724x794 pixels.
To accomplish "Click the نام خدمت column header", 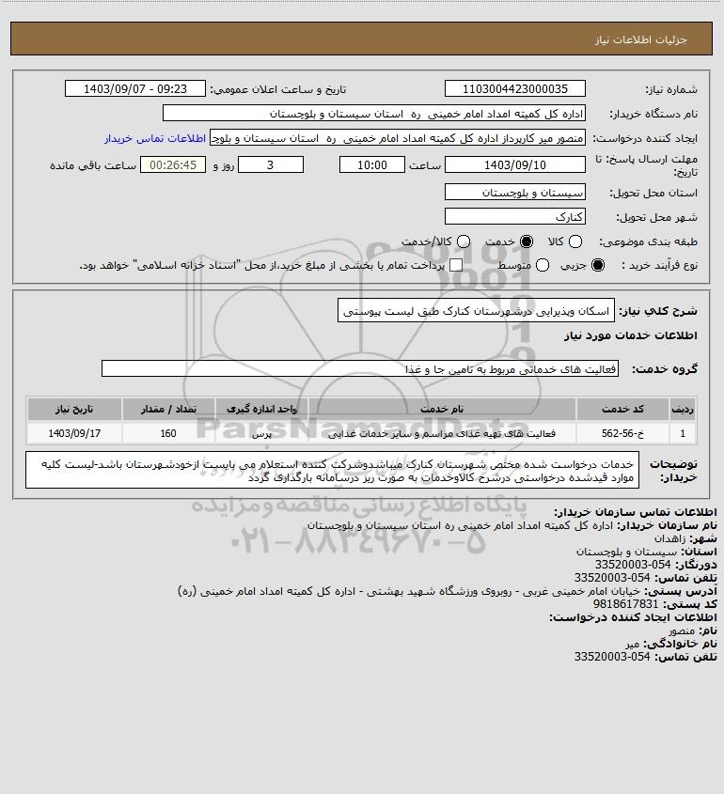I will [442, 409].
